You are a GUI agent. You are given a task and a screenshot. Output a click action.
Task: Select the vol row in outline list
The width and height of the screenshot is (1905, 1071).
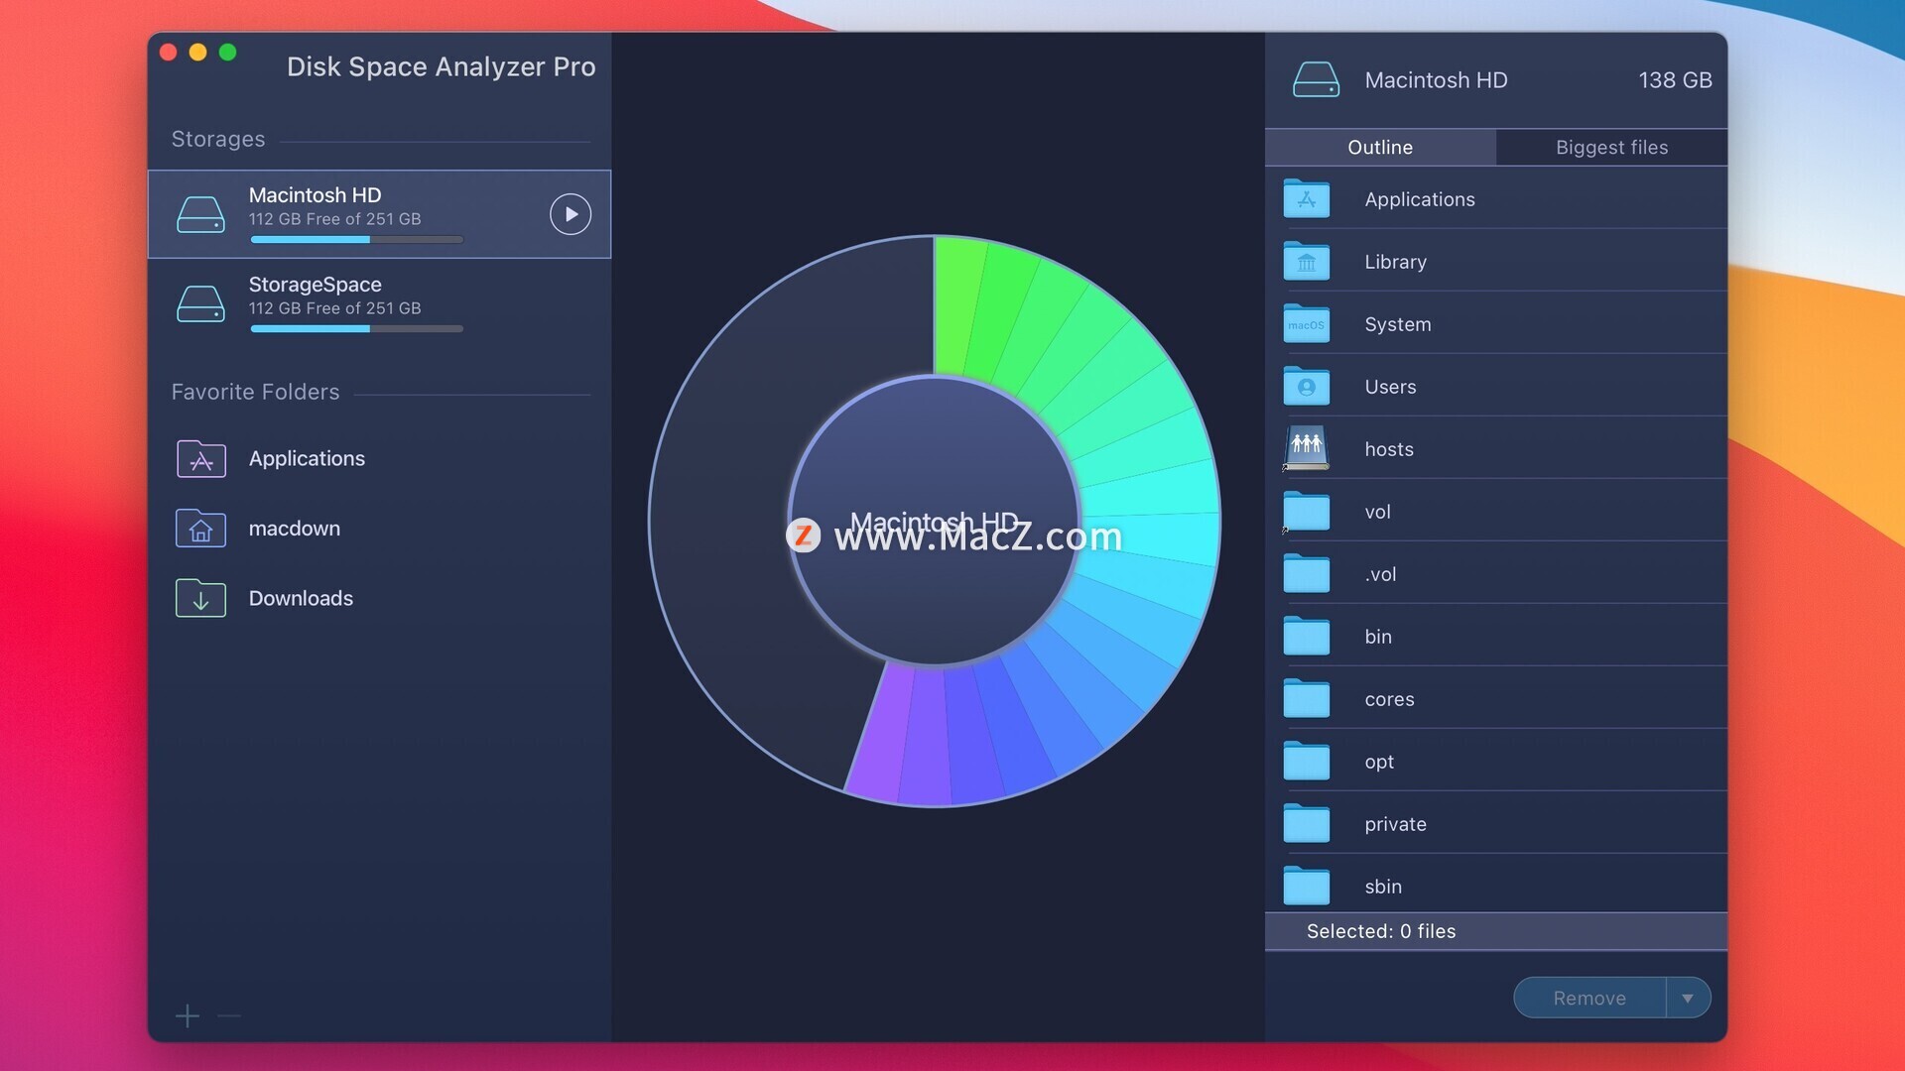tap(1496, 512)
